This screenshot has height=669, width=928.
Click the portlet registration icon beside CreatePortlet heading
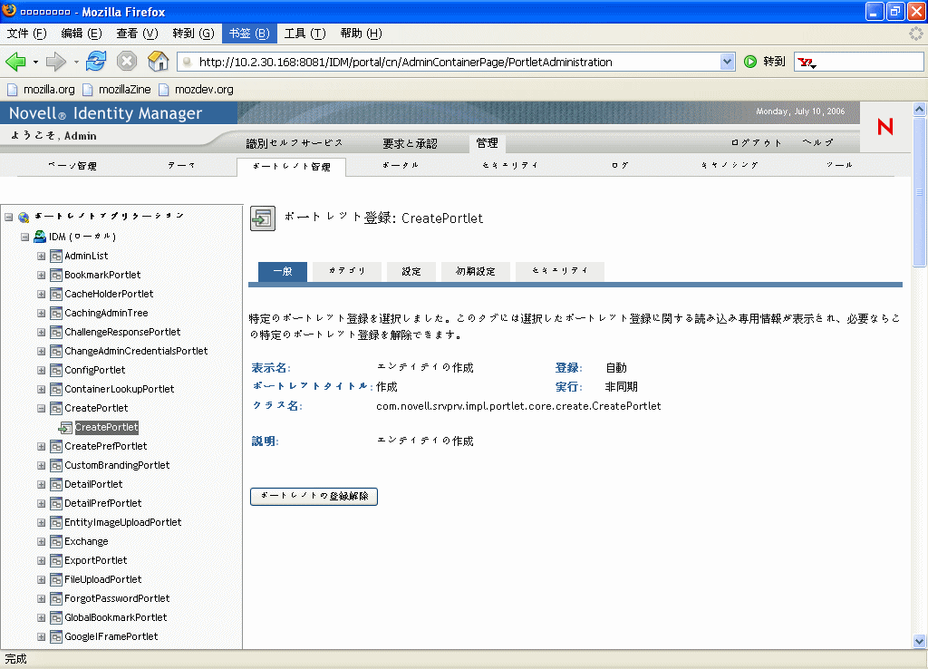coord(262,218)
